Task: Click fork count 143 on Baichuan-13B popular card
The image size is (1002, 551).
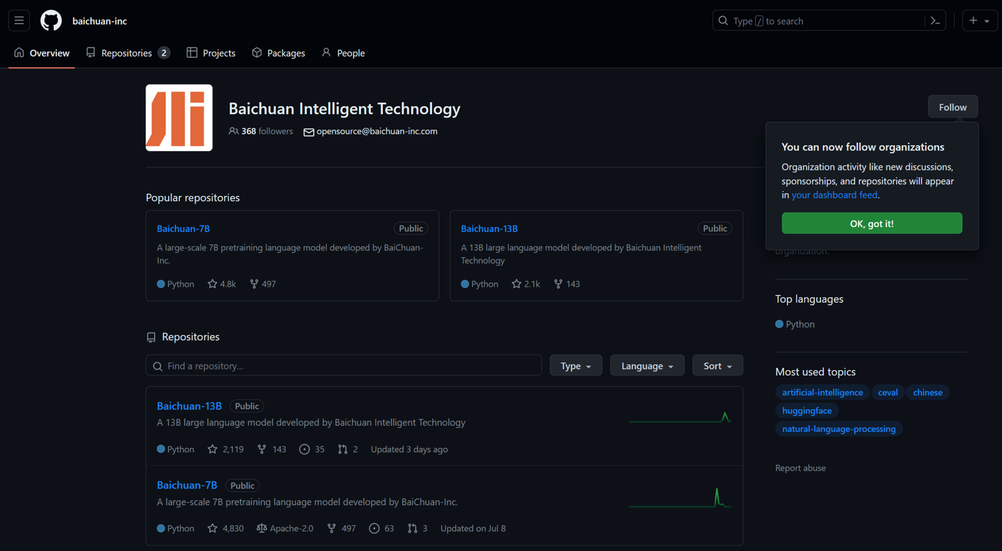Action: pos(566,284)
